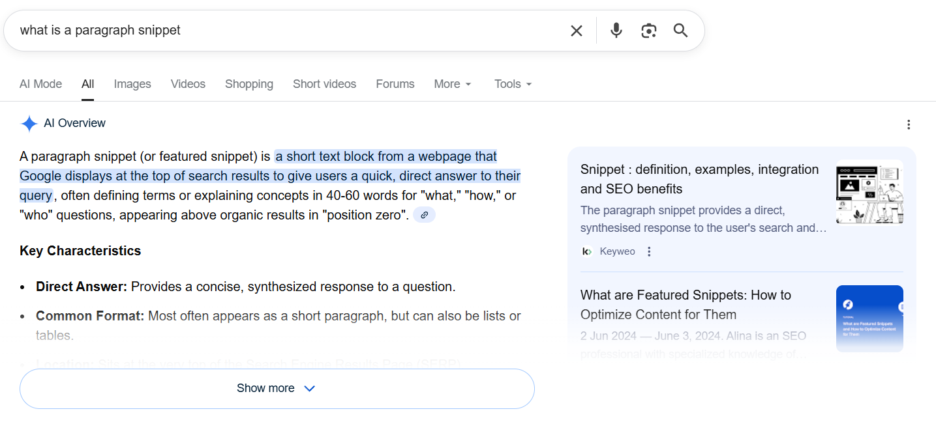Open Google Lens image search
Viewport: 936px width, 422px height.
(x=648, y=30)
